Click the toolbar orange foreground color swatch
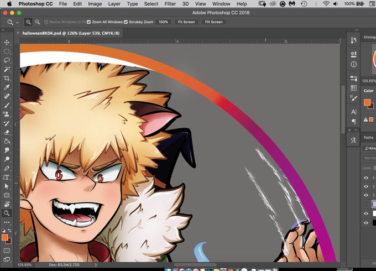376x271 pixels. coord(4,237)
